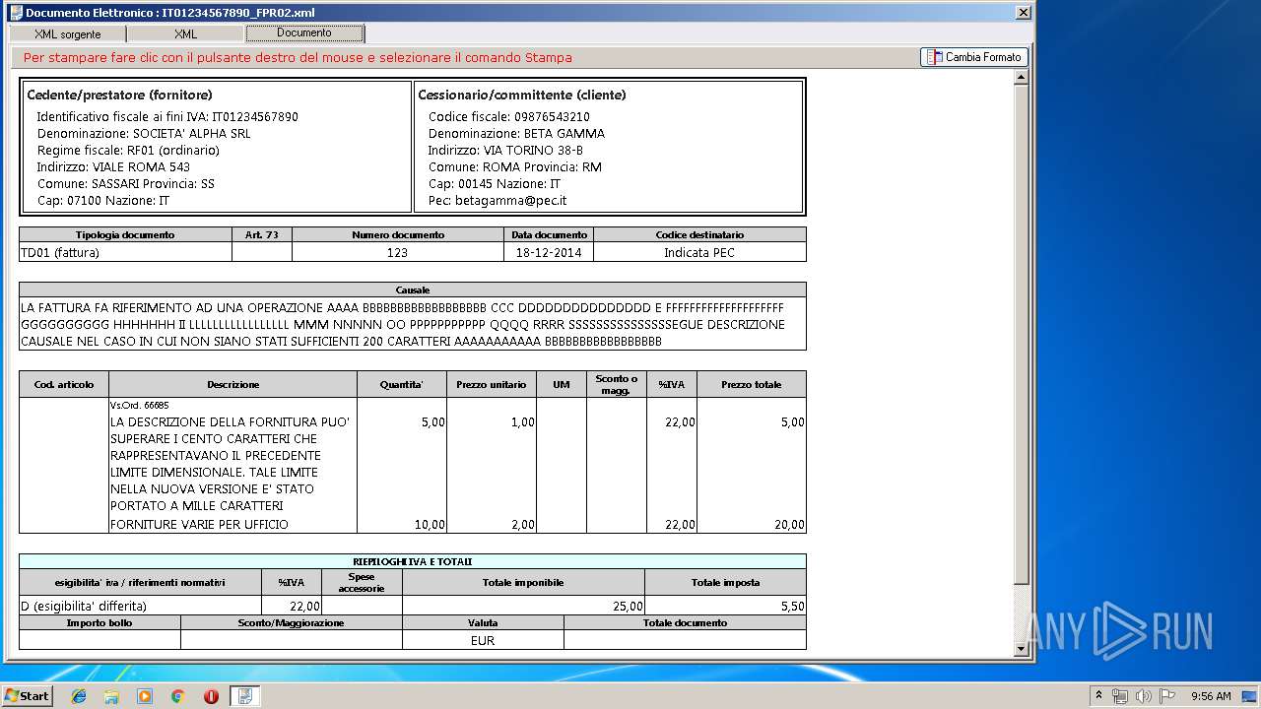This screenshot has width=1261, height=709.
Task: Launch Google Chrome from taskbar
Action: (177, 696)
